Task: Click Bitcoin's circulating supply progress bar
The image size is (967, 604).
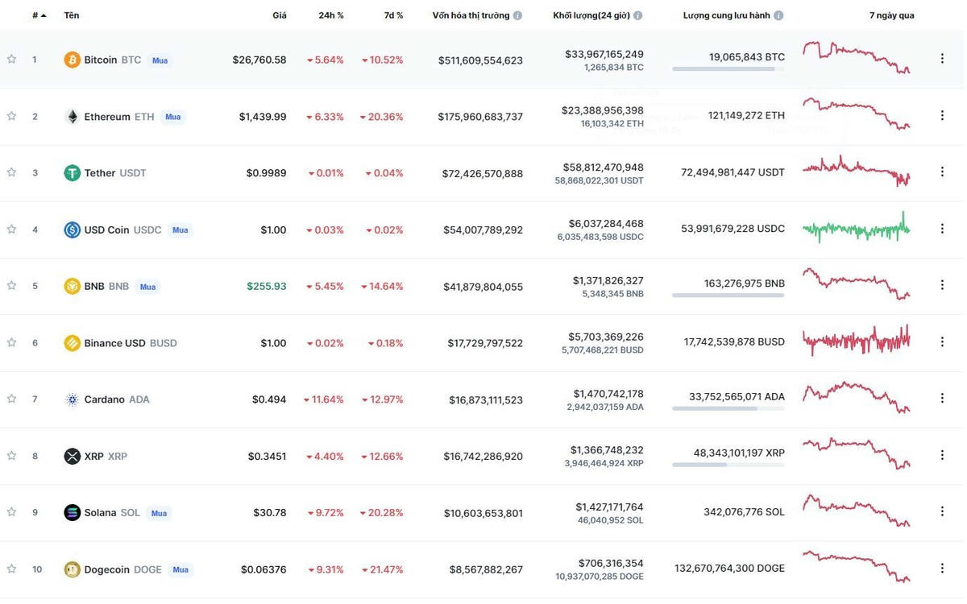Action: pyautogui.click(x=728, y=69)
